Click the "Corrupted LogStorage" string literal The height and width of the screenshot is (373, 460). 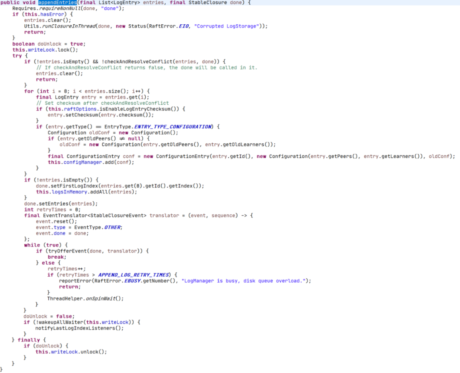point(227,26)
